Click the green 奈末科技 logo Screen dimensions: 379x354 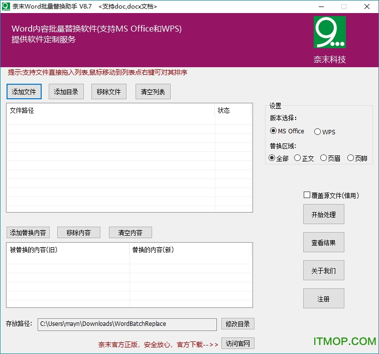click(330, 32)
